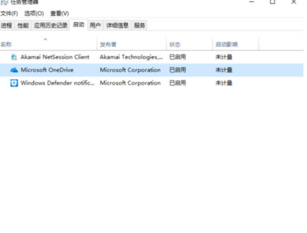Go to the 用户 tab
The width and height of the screenshot is (307, 233).
coord(95,25)
